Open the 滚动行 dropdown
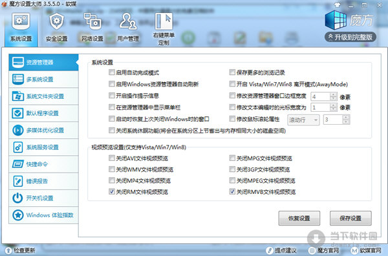 (303, 120)
